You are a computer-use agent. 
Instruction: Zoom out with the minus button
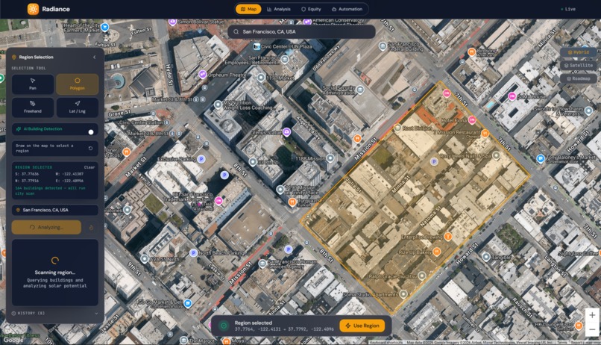pyautogui.click(x=592, y=329)
